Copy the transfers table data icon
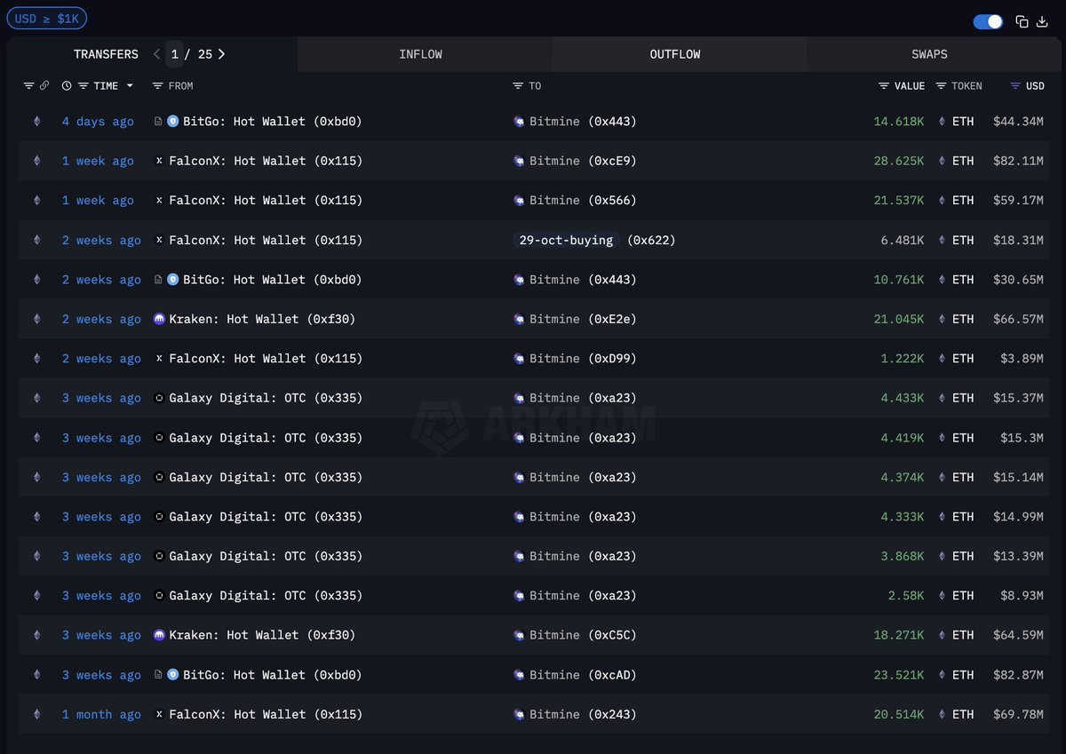 (1022, 21)
